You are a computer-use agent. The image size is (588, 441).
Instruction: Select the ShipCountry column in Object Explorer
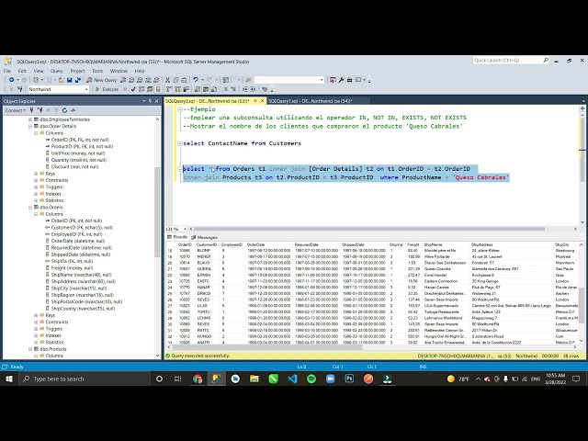click(x=83, y=309)
